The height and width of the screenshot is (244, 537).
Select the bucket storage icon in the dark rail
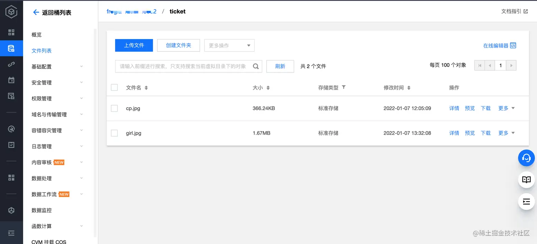click(x=11, y=48)
